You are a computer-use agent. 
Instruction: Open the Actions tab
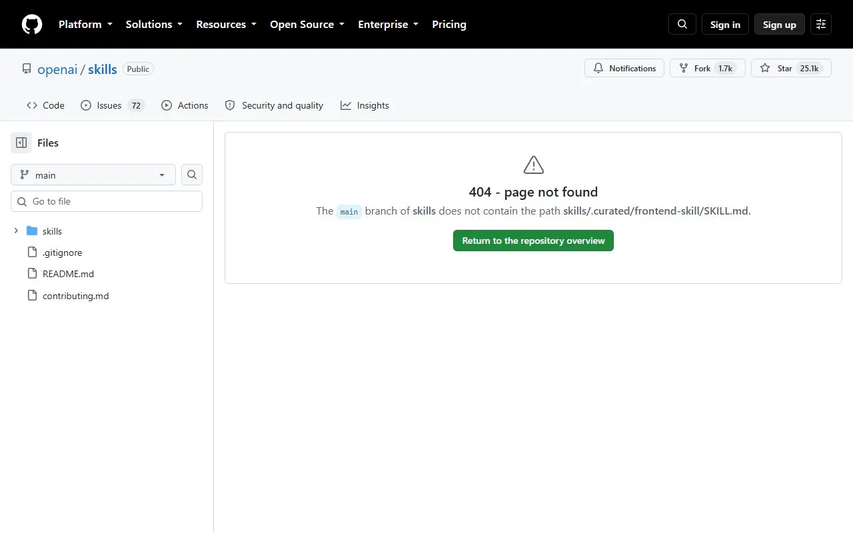[x=185, y=105]
